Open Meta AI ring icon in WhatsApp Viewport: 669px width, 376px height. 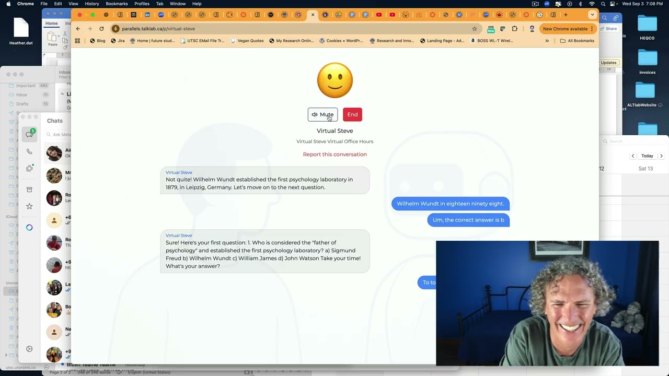pyautogui.click(x=29, y=228)
